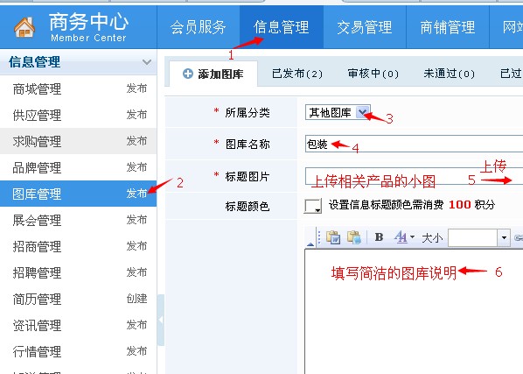The width and height of the screenshot is (523, 374).
Task: Open the 交易管理 top menu
Action: (365, 27)
